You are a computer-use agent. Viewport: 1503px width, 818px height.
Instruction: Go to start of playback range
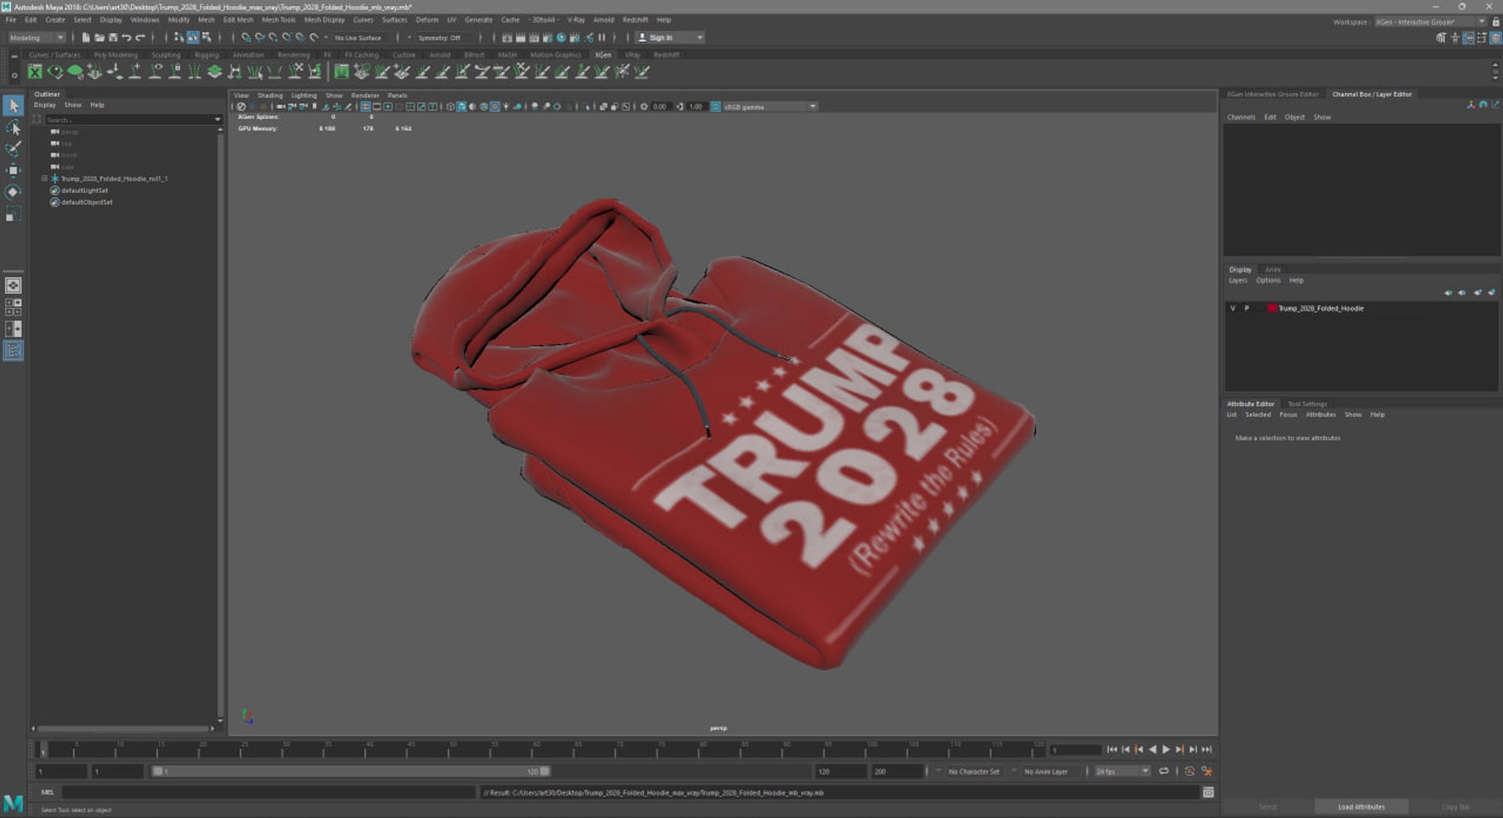click(1112, 749)
